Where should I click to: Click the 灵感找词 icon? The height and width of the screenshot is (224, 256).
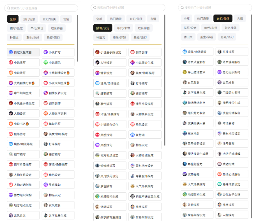click(97, 135)
